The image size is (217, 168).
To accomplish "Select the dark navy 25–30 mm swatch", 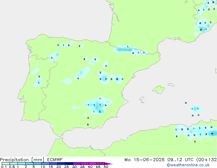I will pyautogui.click(x=69, y=164).
